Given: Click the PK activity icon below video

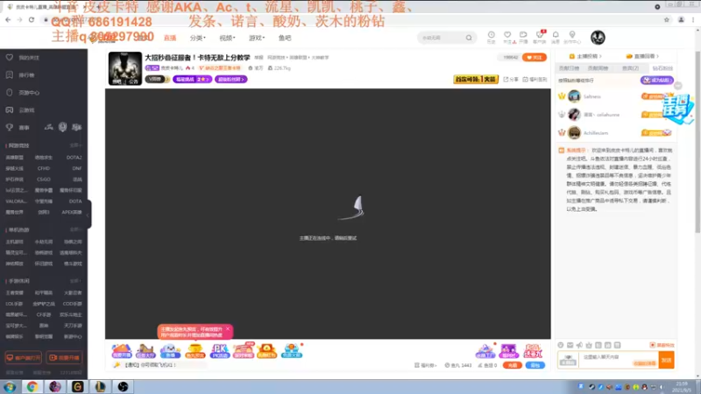Looking at the screenshot, I should [x=220, y=351].
